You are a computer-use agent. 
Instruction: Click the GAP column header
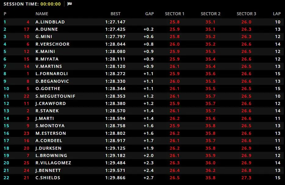click(150, 14)
